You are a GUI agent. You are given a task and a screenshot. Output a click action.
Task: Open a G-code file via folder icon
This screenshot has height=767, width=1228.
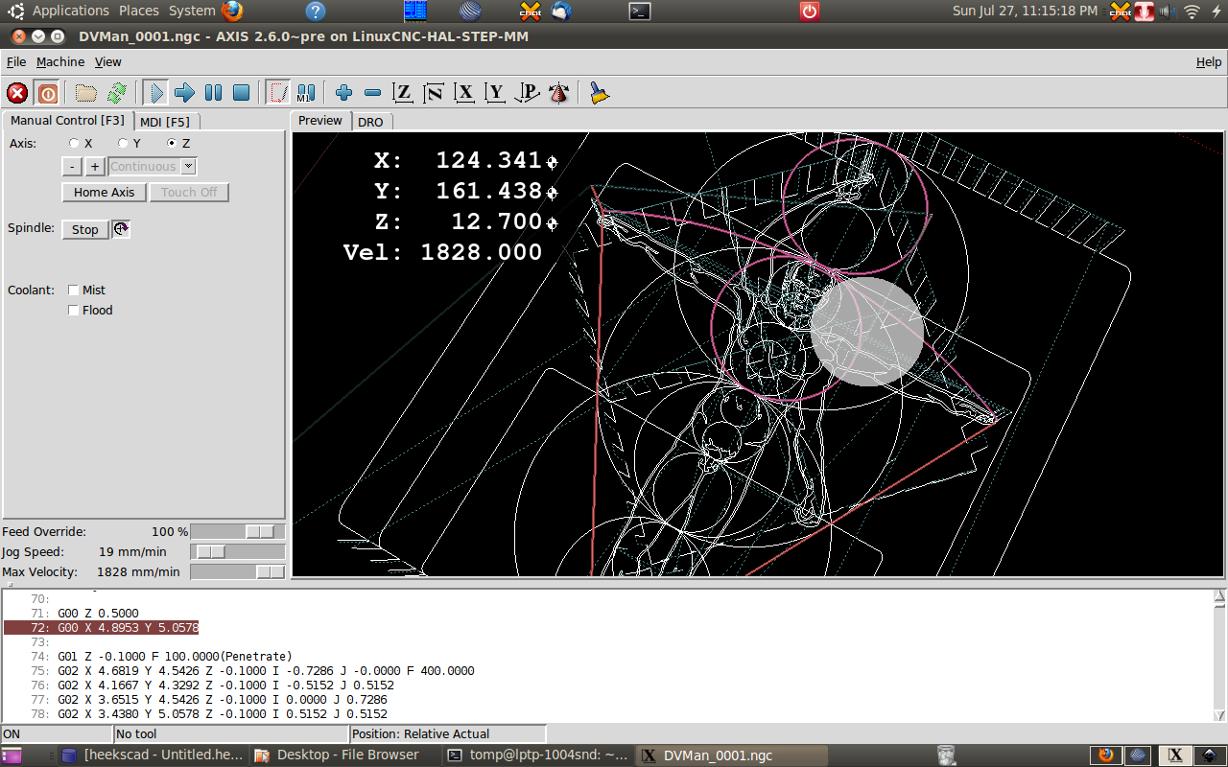click(x=86, y=93)
